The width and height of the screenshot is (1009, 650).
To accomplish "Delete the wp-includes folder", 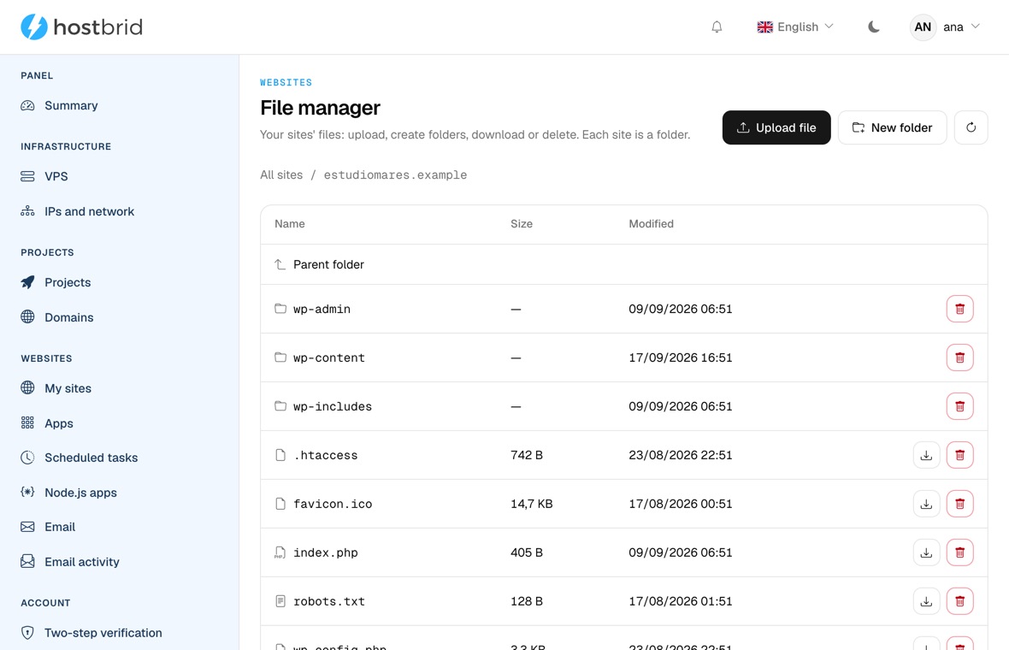I will coord(959,407).
